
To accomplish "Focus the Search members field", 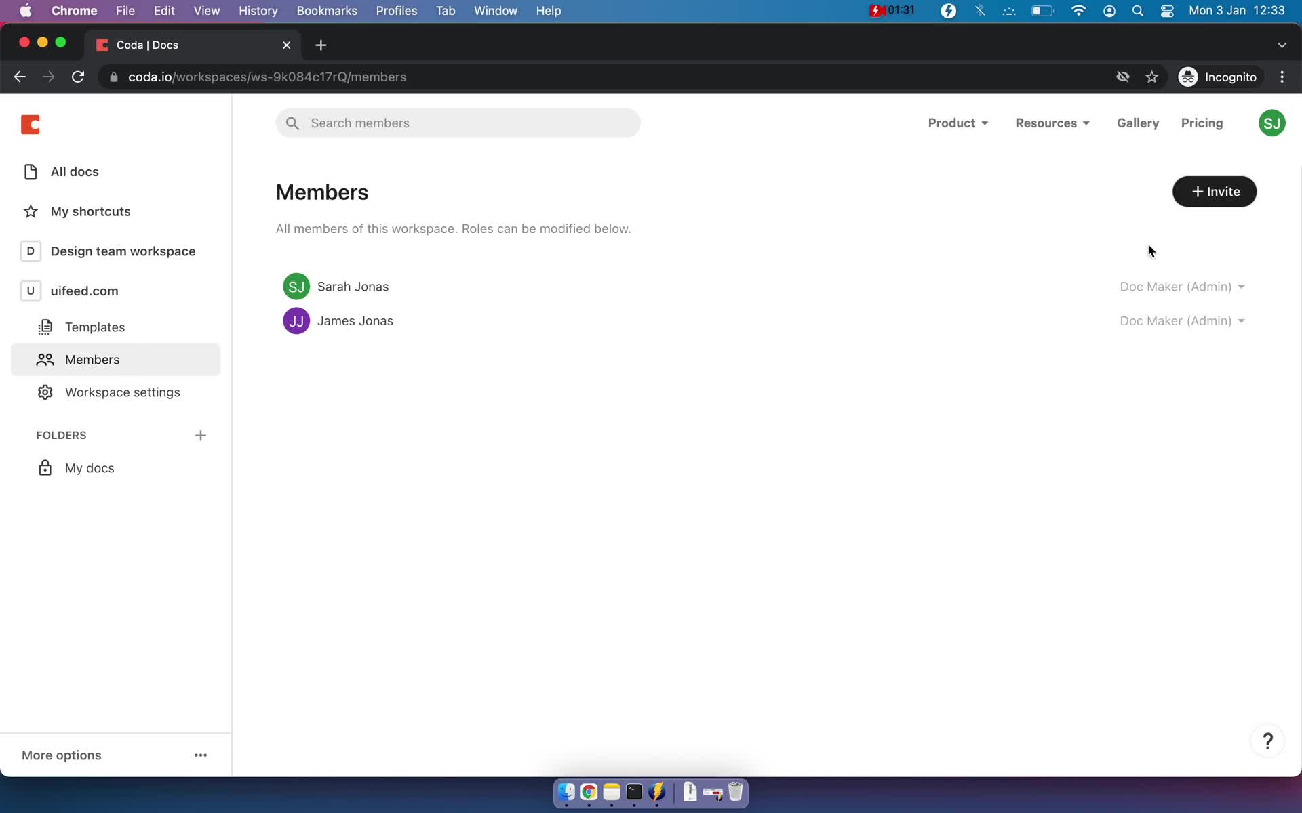I will (458, 123).
